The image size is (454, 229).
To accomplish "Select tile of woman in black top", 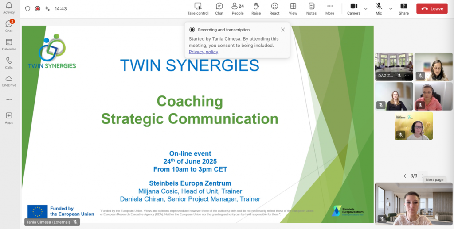I will (394, 96).
